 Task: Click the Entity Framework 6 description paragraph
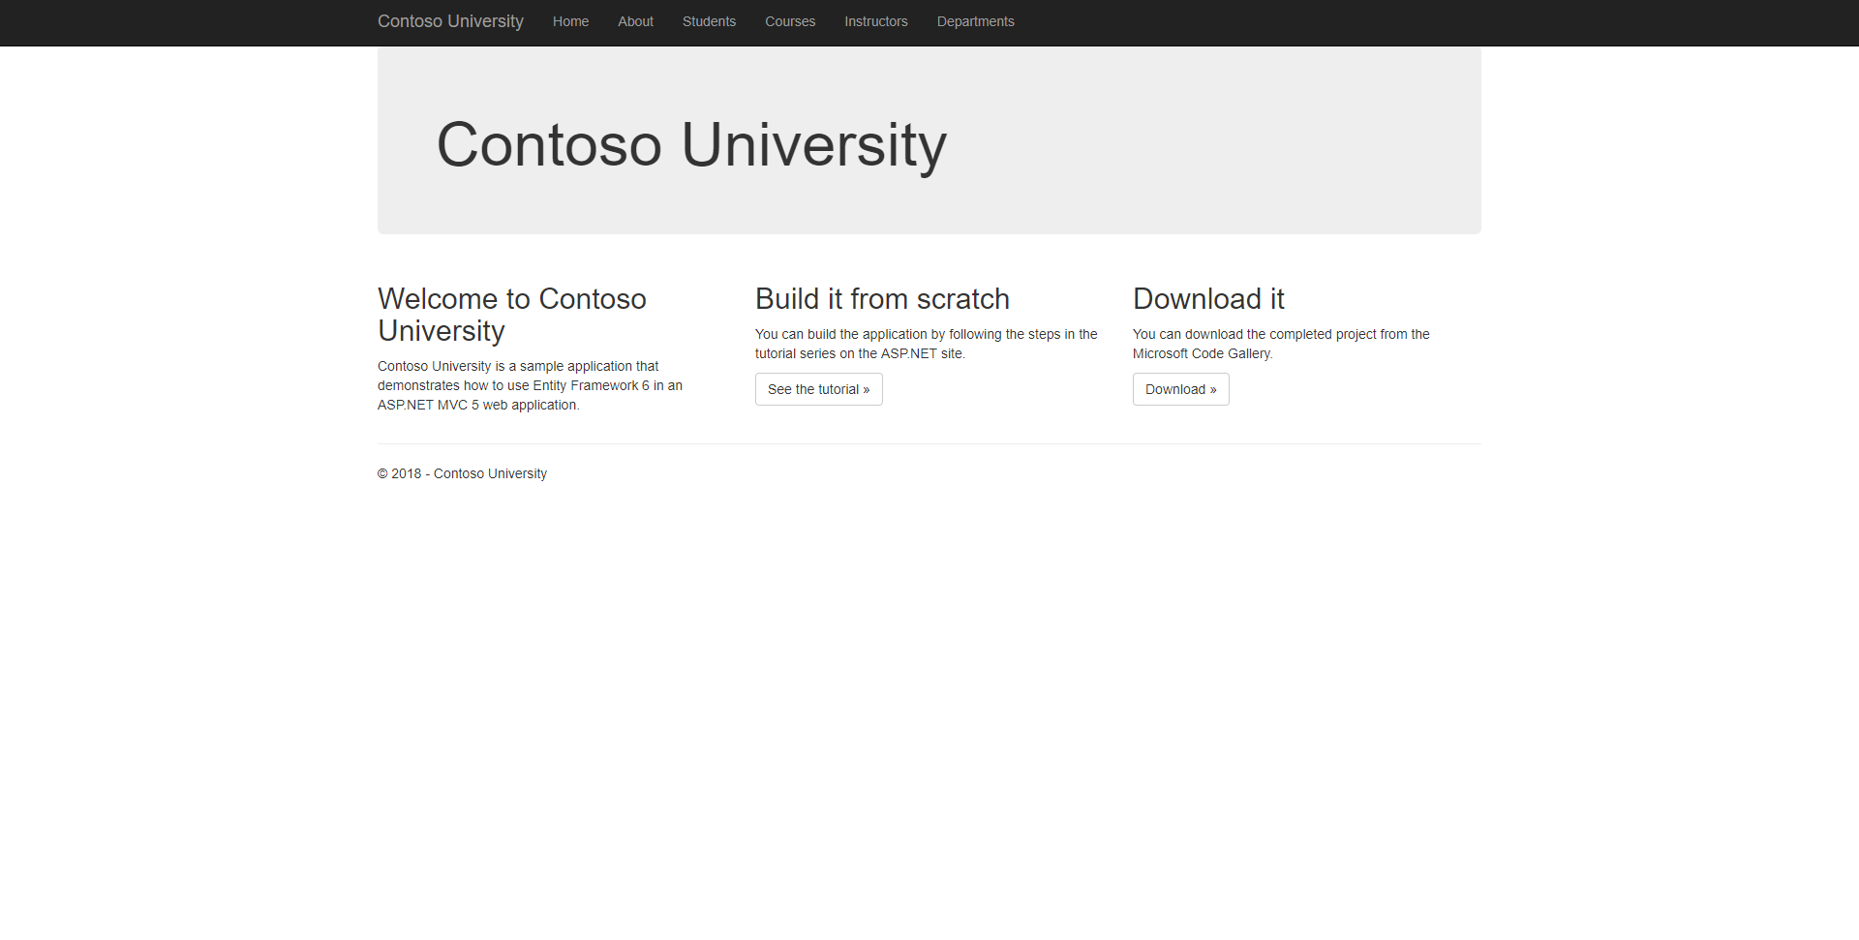point(530,385)
